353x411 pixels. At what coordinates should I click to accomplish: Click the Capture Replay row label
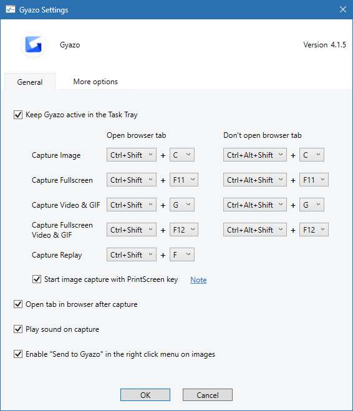[57, 255]
